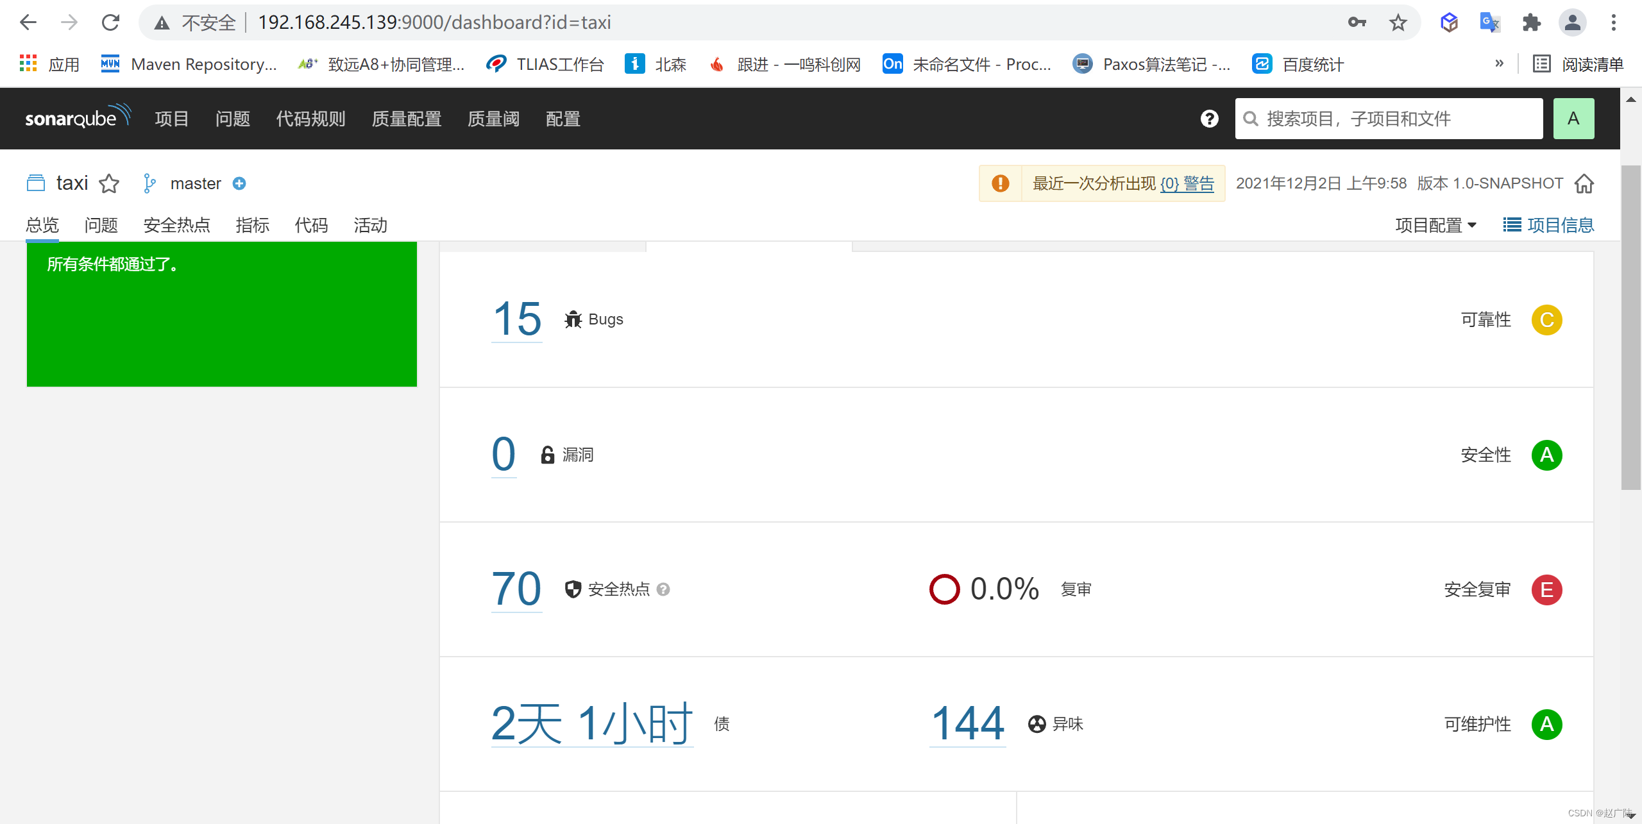Switch to the 安全热点 tab
This screenshot has height=824, width=1642.
pyautogui.click(x=176, y=225)
